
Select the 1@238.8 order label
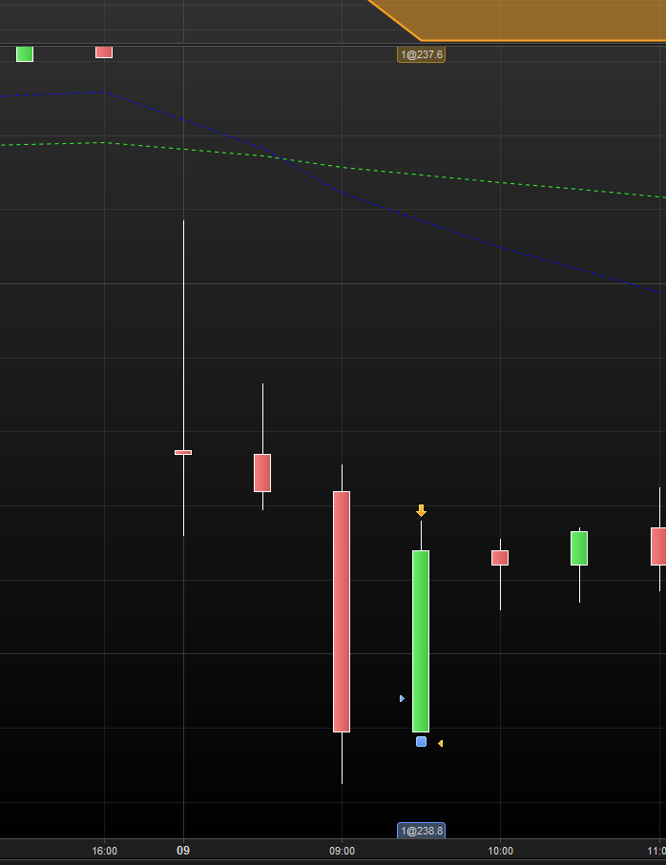click(x=421, y=831)
